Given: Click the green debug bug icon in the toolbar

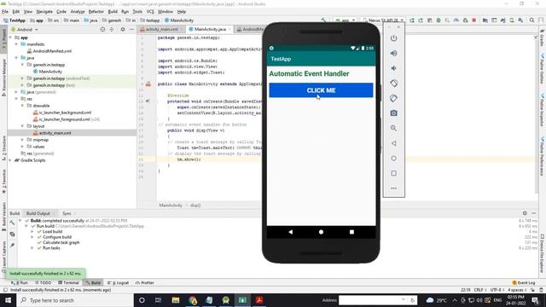Looking at the screenshot, I should click(439, 20).
